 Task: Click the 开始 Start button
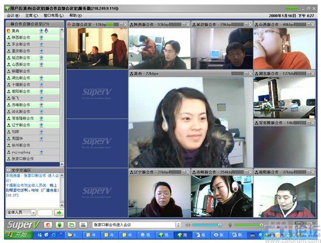coord(19,235)
